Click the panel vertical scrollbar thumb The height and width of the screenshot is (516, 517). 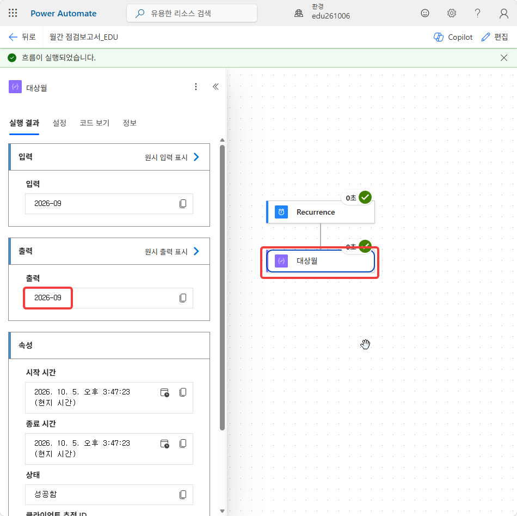coord(222,288)
